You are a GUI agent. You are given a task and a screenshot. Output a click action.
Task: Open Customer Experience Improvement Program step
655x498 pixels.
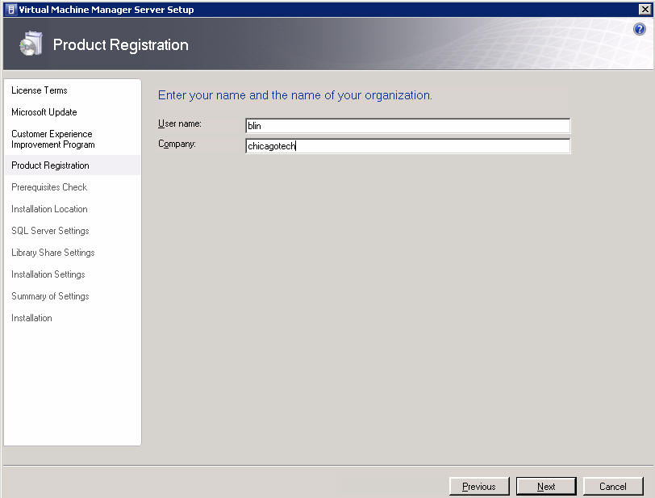pyautogui.click(x=53, y=140)
